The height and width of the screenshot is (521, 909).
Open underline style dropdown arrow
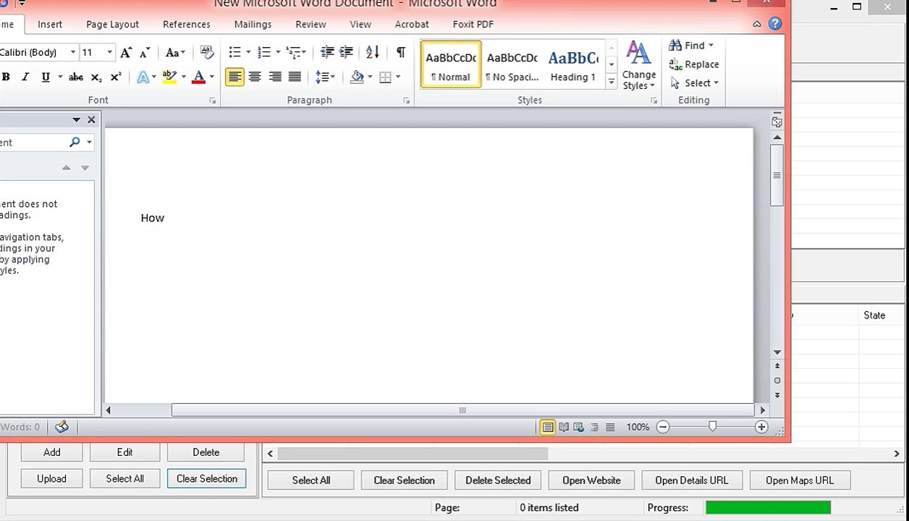[59, 77]
